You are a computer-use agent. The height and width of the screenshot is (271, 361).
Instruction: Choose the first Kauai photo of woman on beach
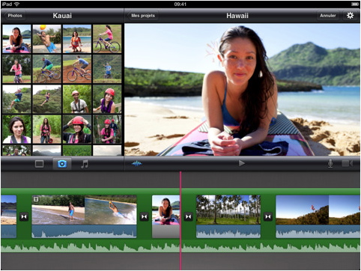[16, 39]
